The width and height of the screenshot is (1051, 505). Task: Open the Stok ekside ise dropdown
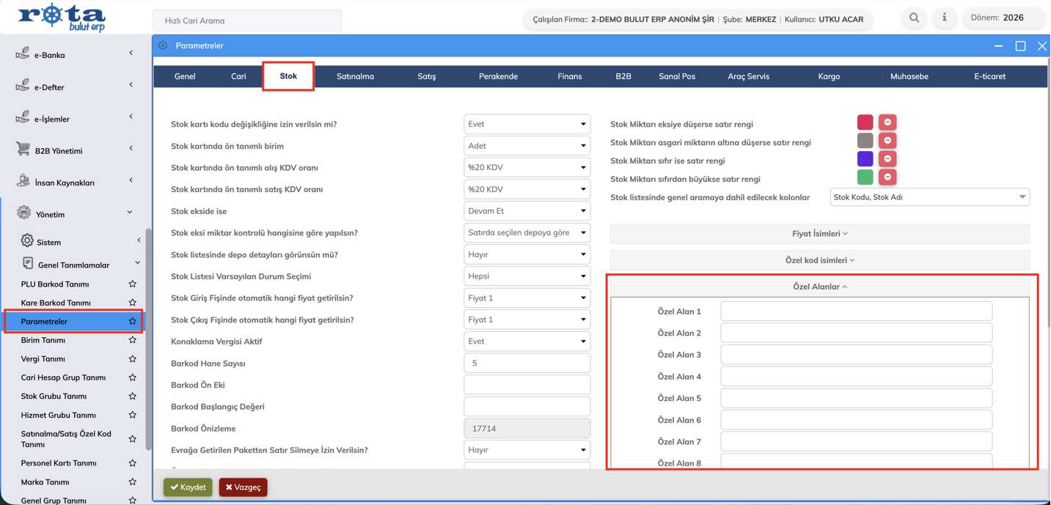(x=527, y=211)
